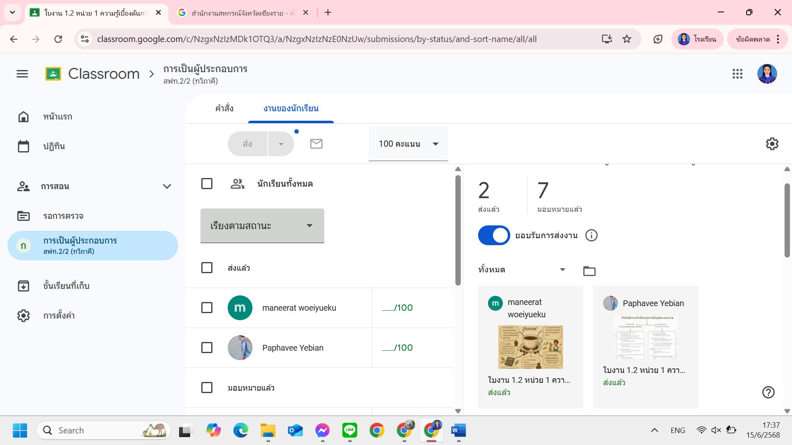Show hidden system tray icons
Screen dimensions: 792x445
[655, 431]
